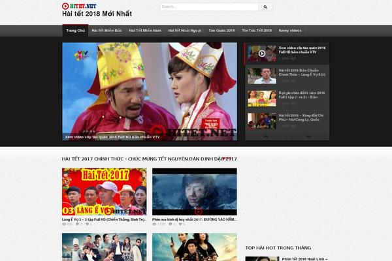Viewport: 392px width, 261px height.
Task: Play the Táo quân 2016 playlist thumbnail
Action: [x=262, y=54]
